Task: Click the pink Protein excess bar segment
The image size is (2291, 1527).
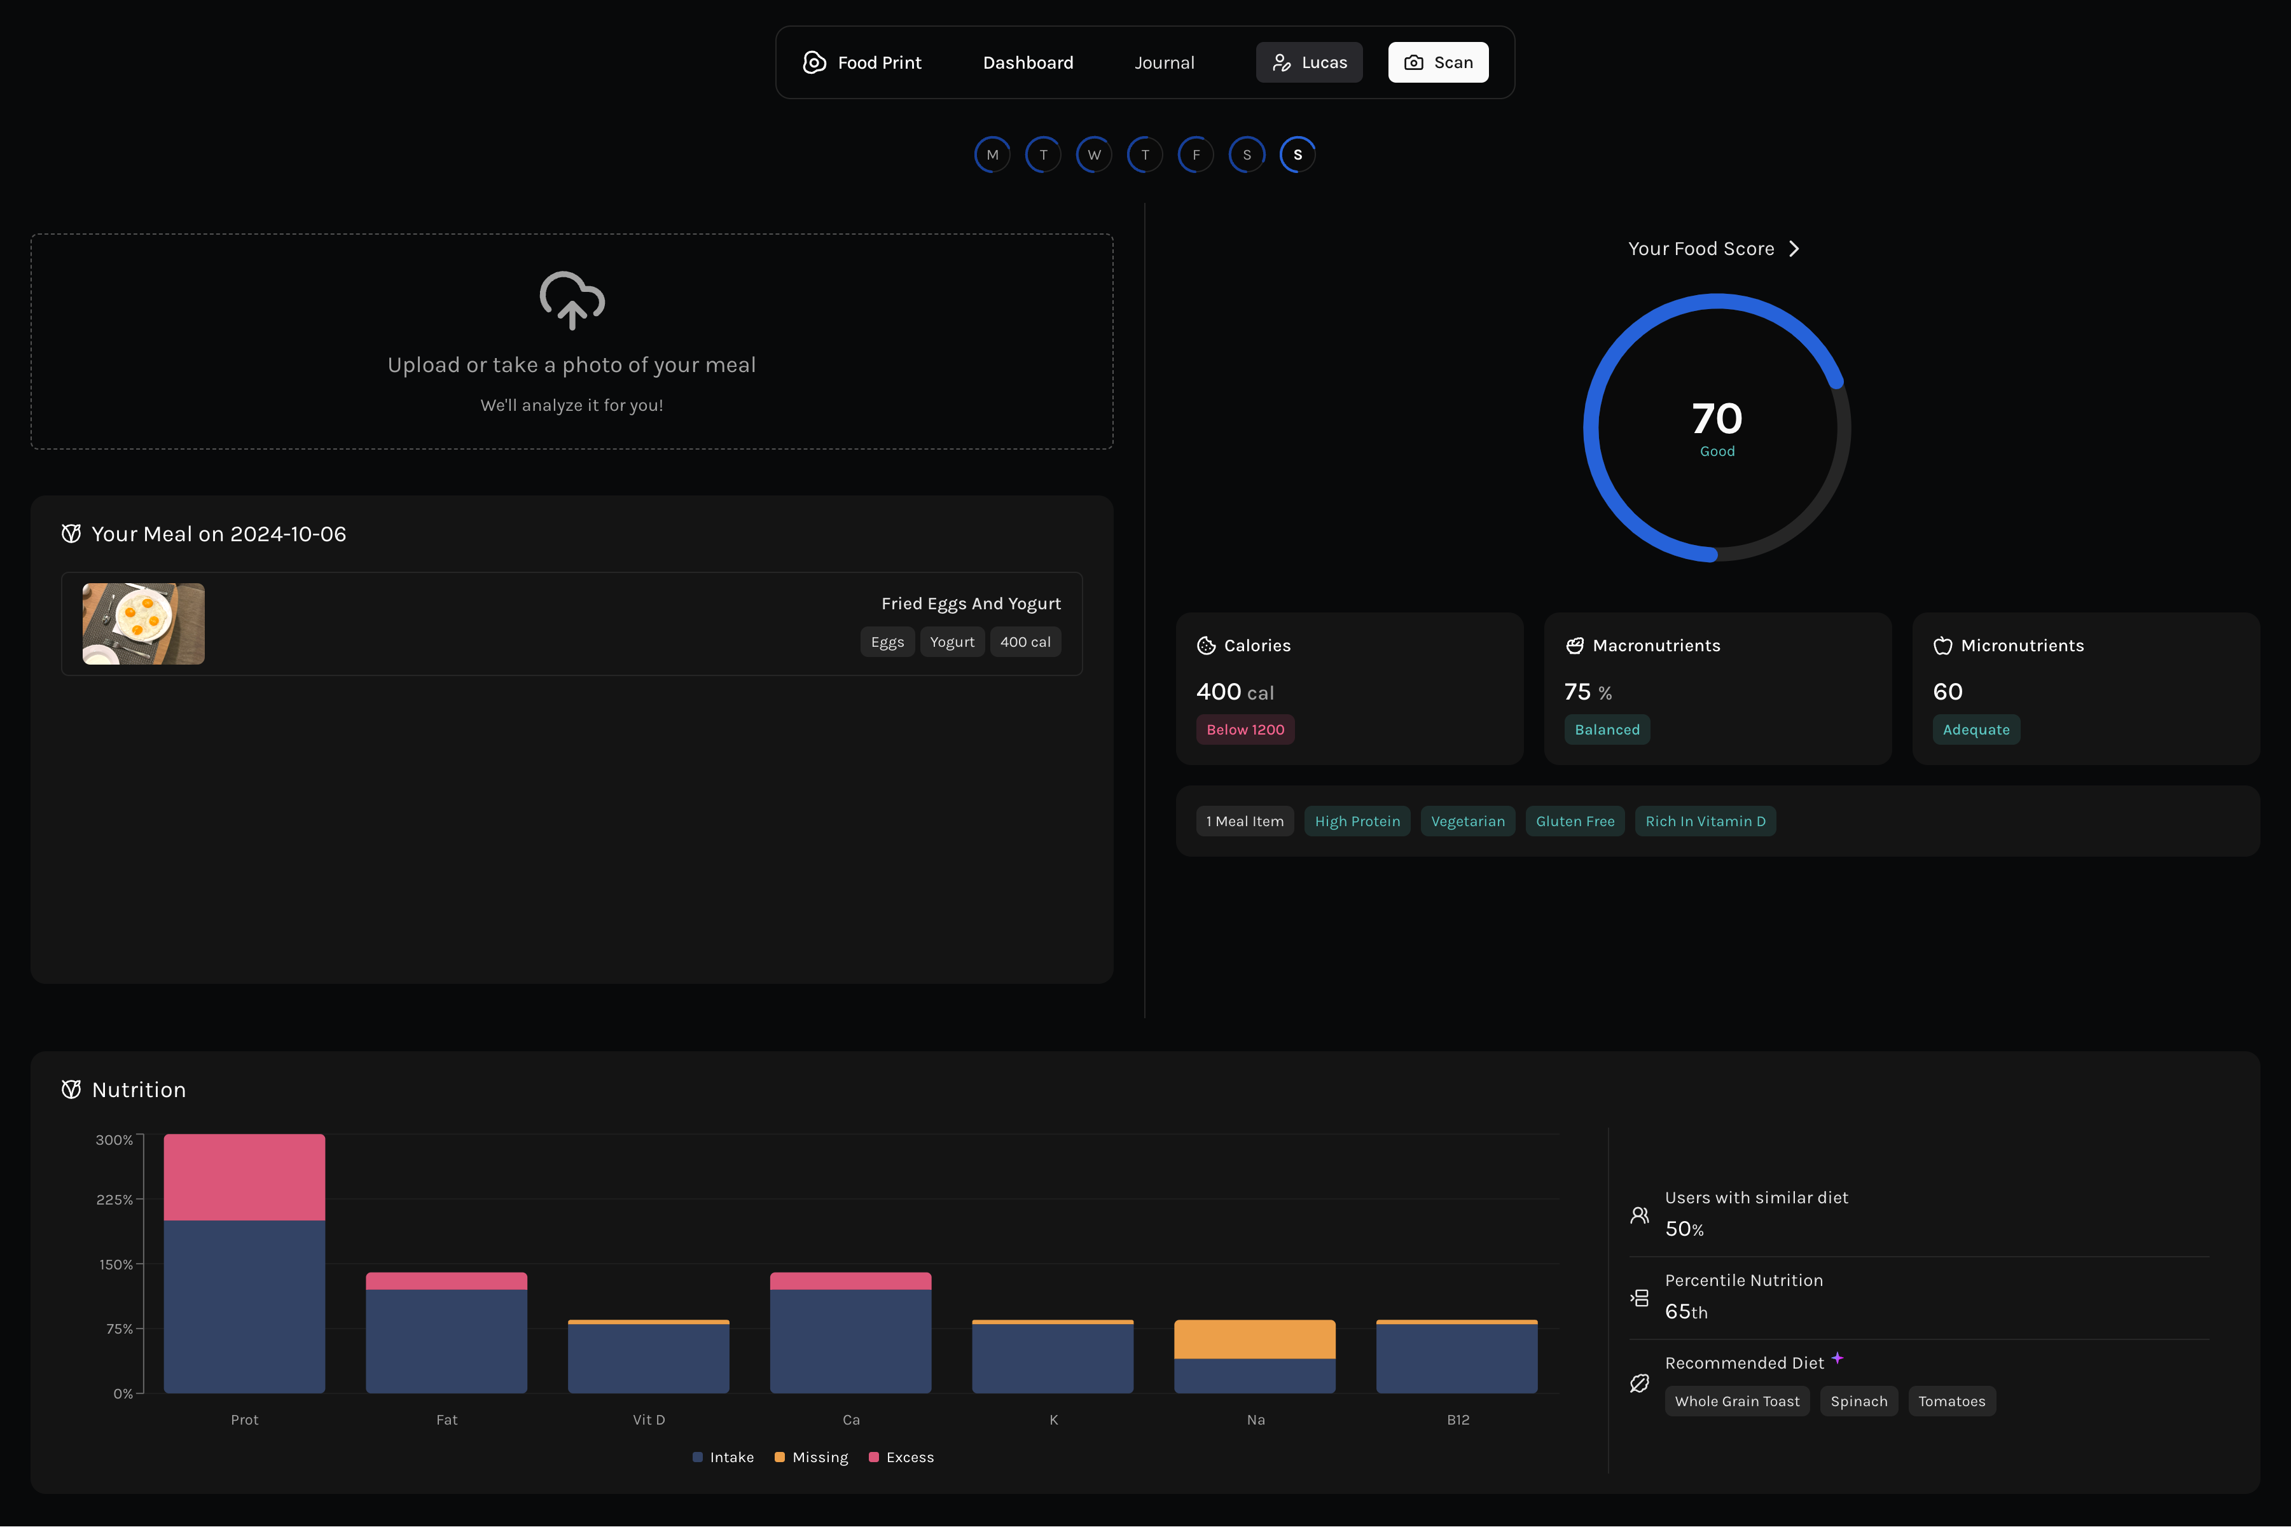Action: (x=244, y=1177)
